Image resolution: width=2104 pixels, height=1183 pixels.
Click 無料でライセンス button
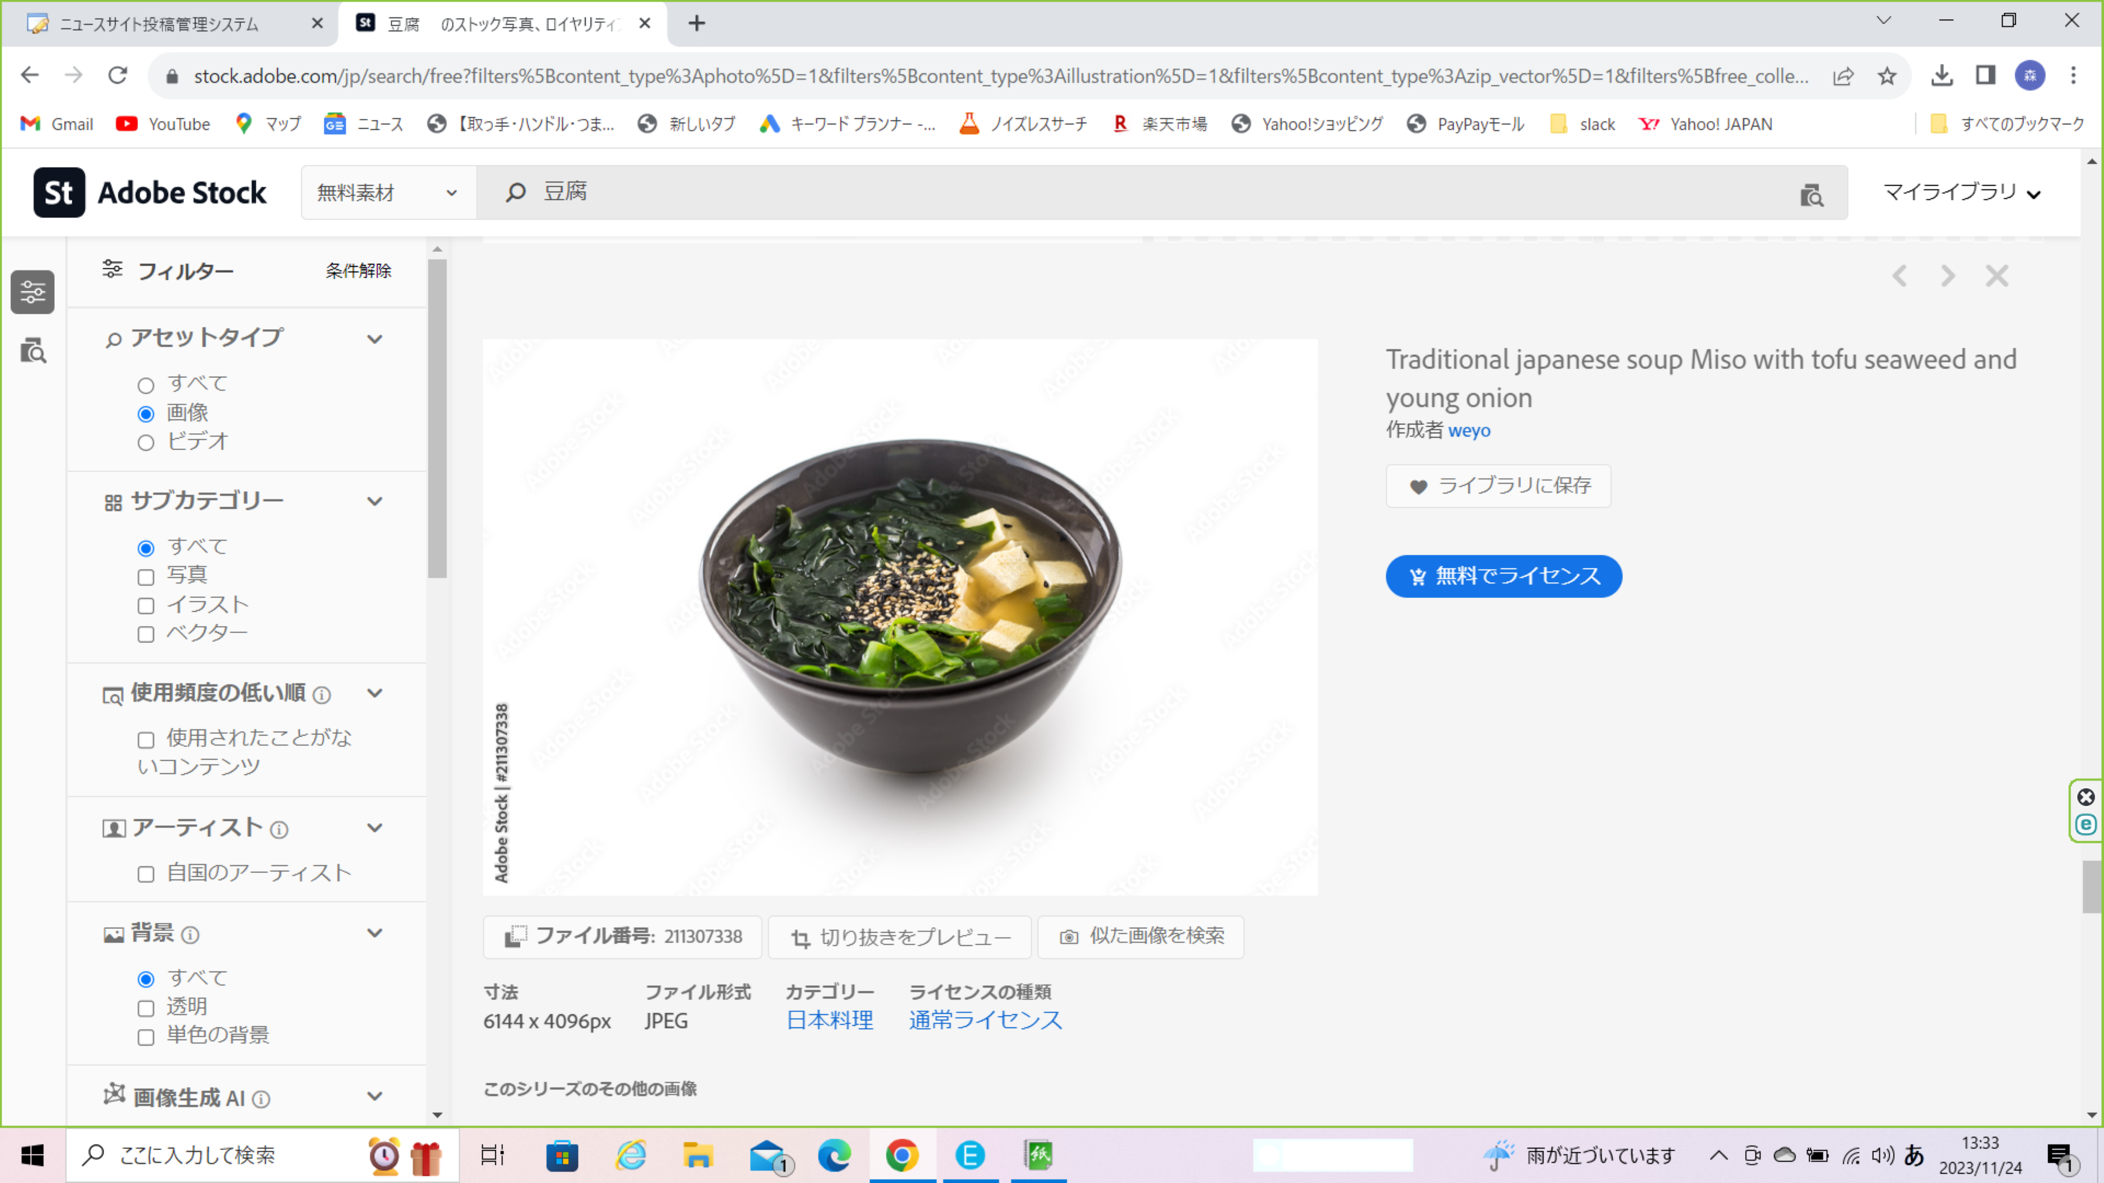[x=1503, y=576]
